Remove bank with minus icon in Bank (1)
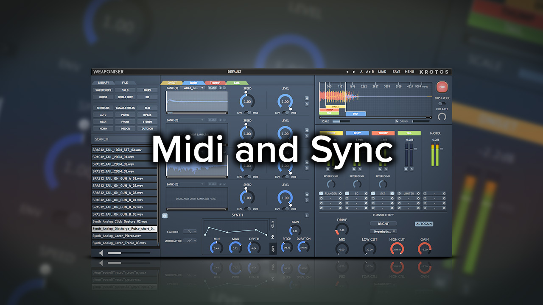This screenshot has width=543, height=305. coord(224,88)
